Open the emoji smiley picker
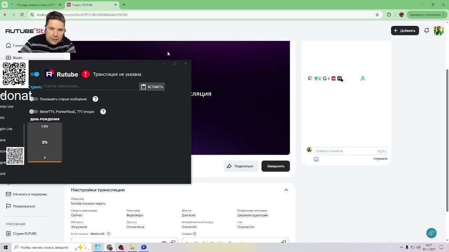This screenshot has width=449, height=252. (316, 159)
